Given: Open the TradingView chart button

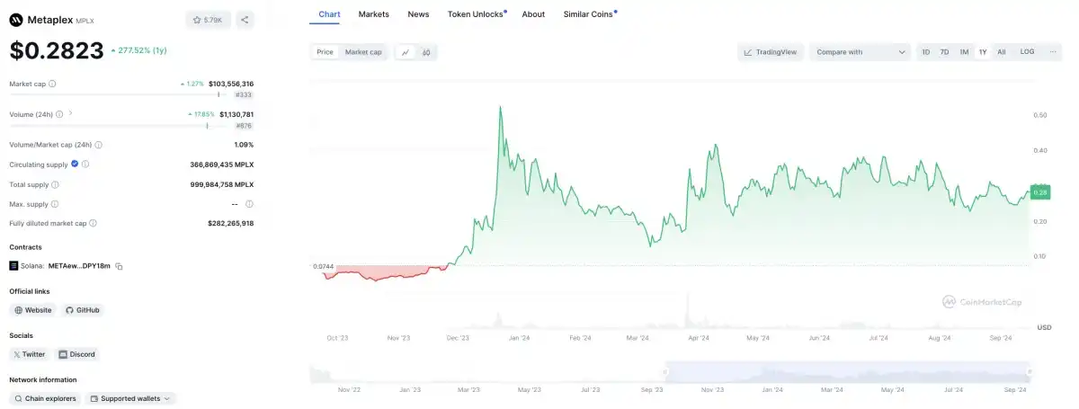Looking at the screenshot, I should (x=771, y=52).
